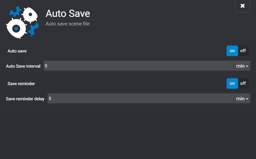
Task: Click the Save reminder delay value field
Action: (x=141, y=99)
